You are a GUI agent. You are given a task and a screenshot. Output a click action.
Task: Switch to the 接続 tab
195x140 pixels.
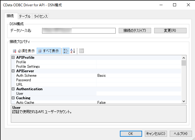[10, 16]
